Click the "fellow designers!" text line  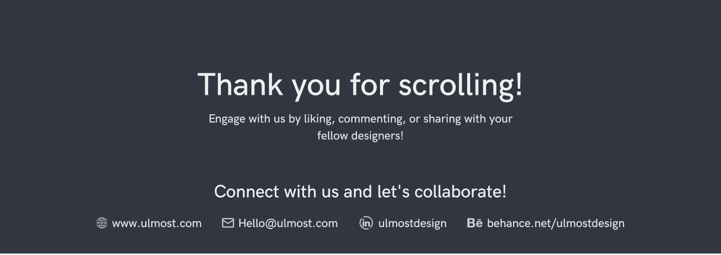coord(360,136)
